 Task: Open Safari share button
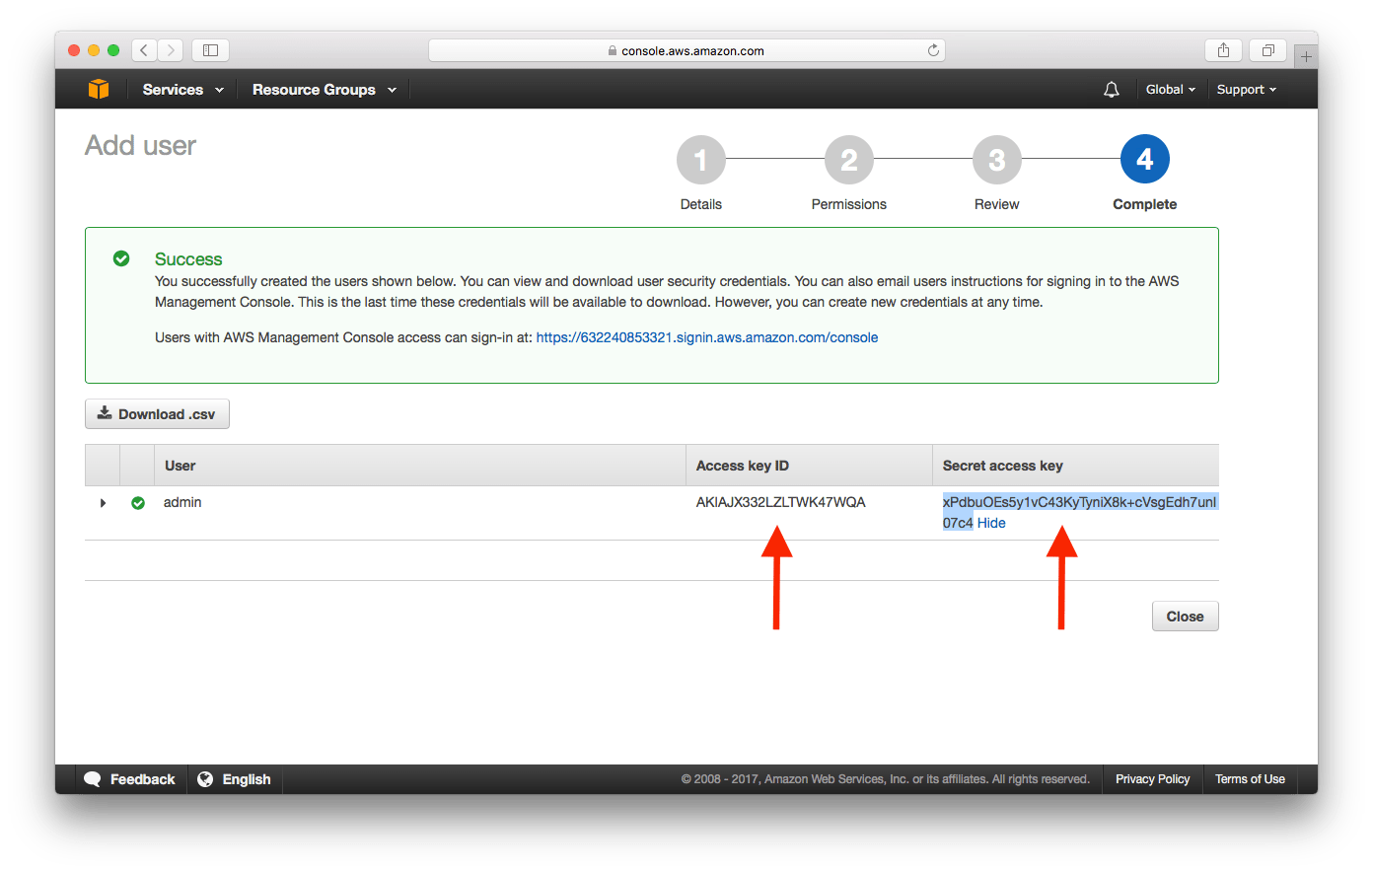point(1223,50)
